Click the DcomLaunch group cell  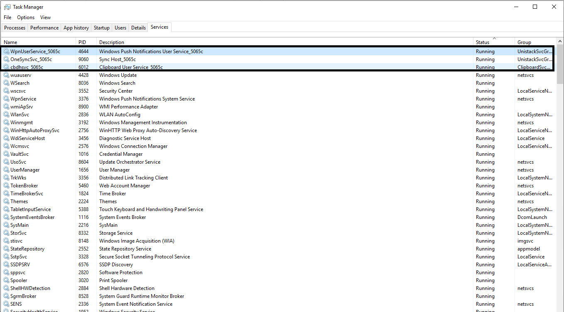pyautogui.click(x=532, y=217)
